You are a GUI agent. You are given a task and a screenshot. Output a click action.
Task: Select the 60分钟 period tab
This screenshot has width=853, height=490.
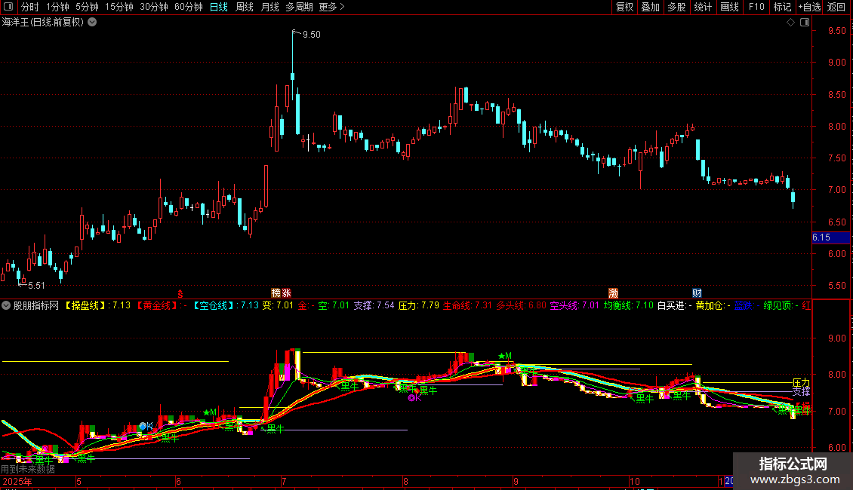(x=188, y=7)
